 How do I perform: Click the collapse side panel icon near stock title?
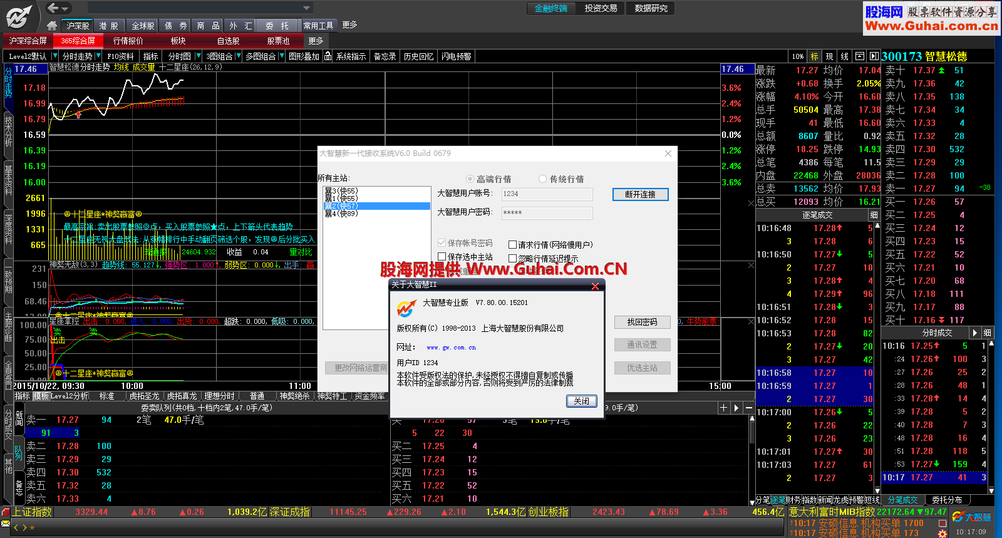[x=874, y=56]
